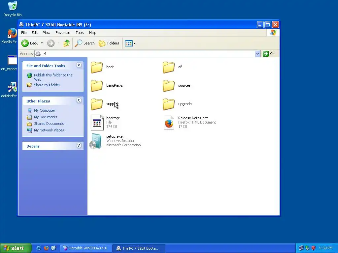Toggle the Folders pane
The image size is (338, 253).
(109, 43)
